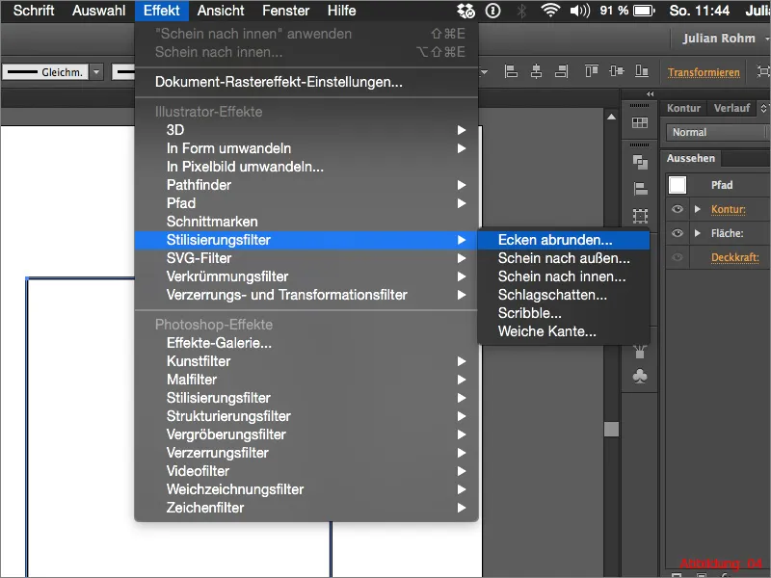Toggle visibility of Kontur row
The height and width of the screenshot is (578, 771).
678,209
